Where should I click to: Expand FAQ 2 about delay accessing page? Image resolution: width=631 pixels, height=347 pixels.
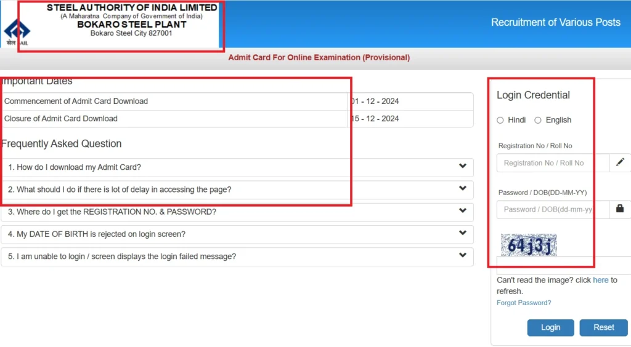[x=237, y=189]
